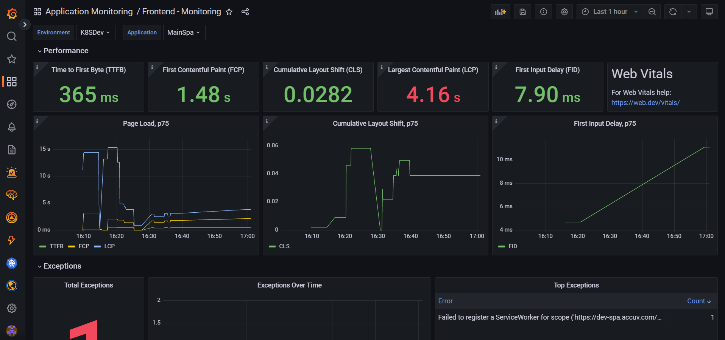725x340 pixels.
Task: Toggle LCP series in legend
Action: pyautogui.click(x=104, y=246)
